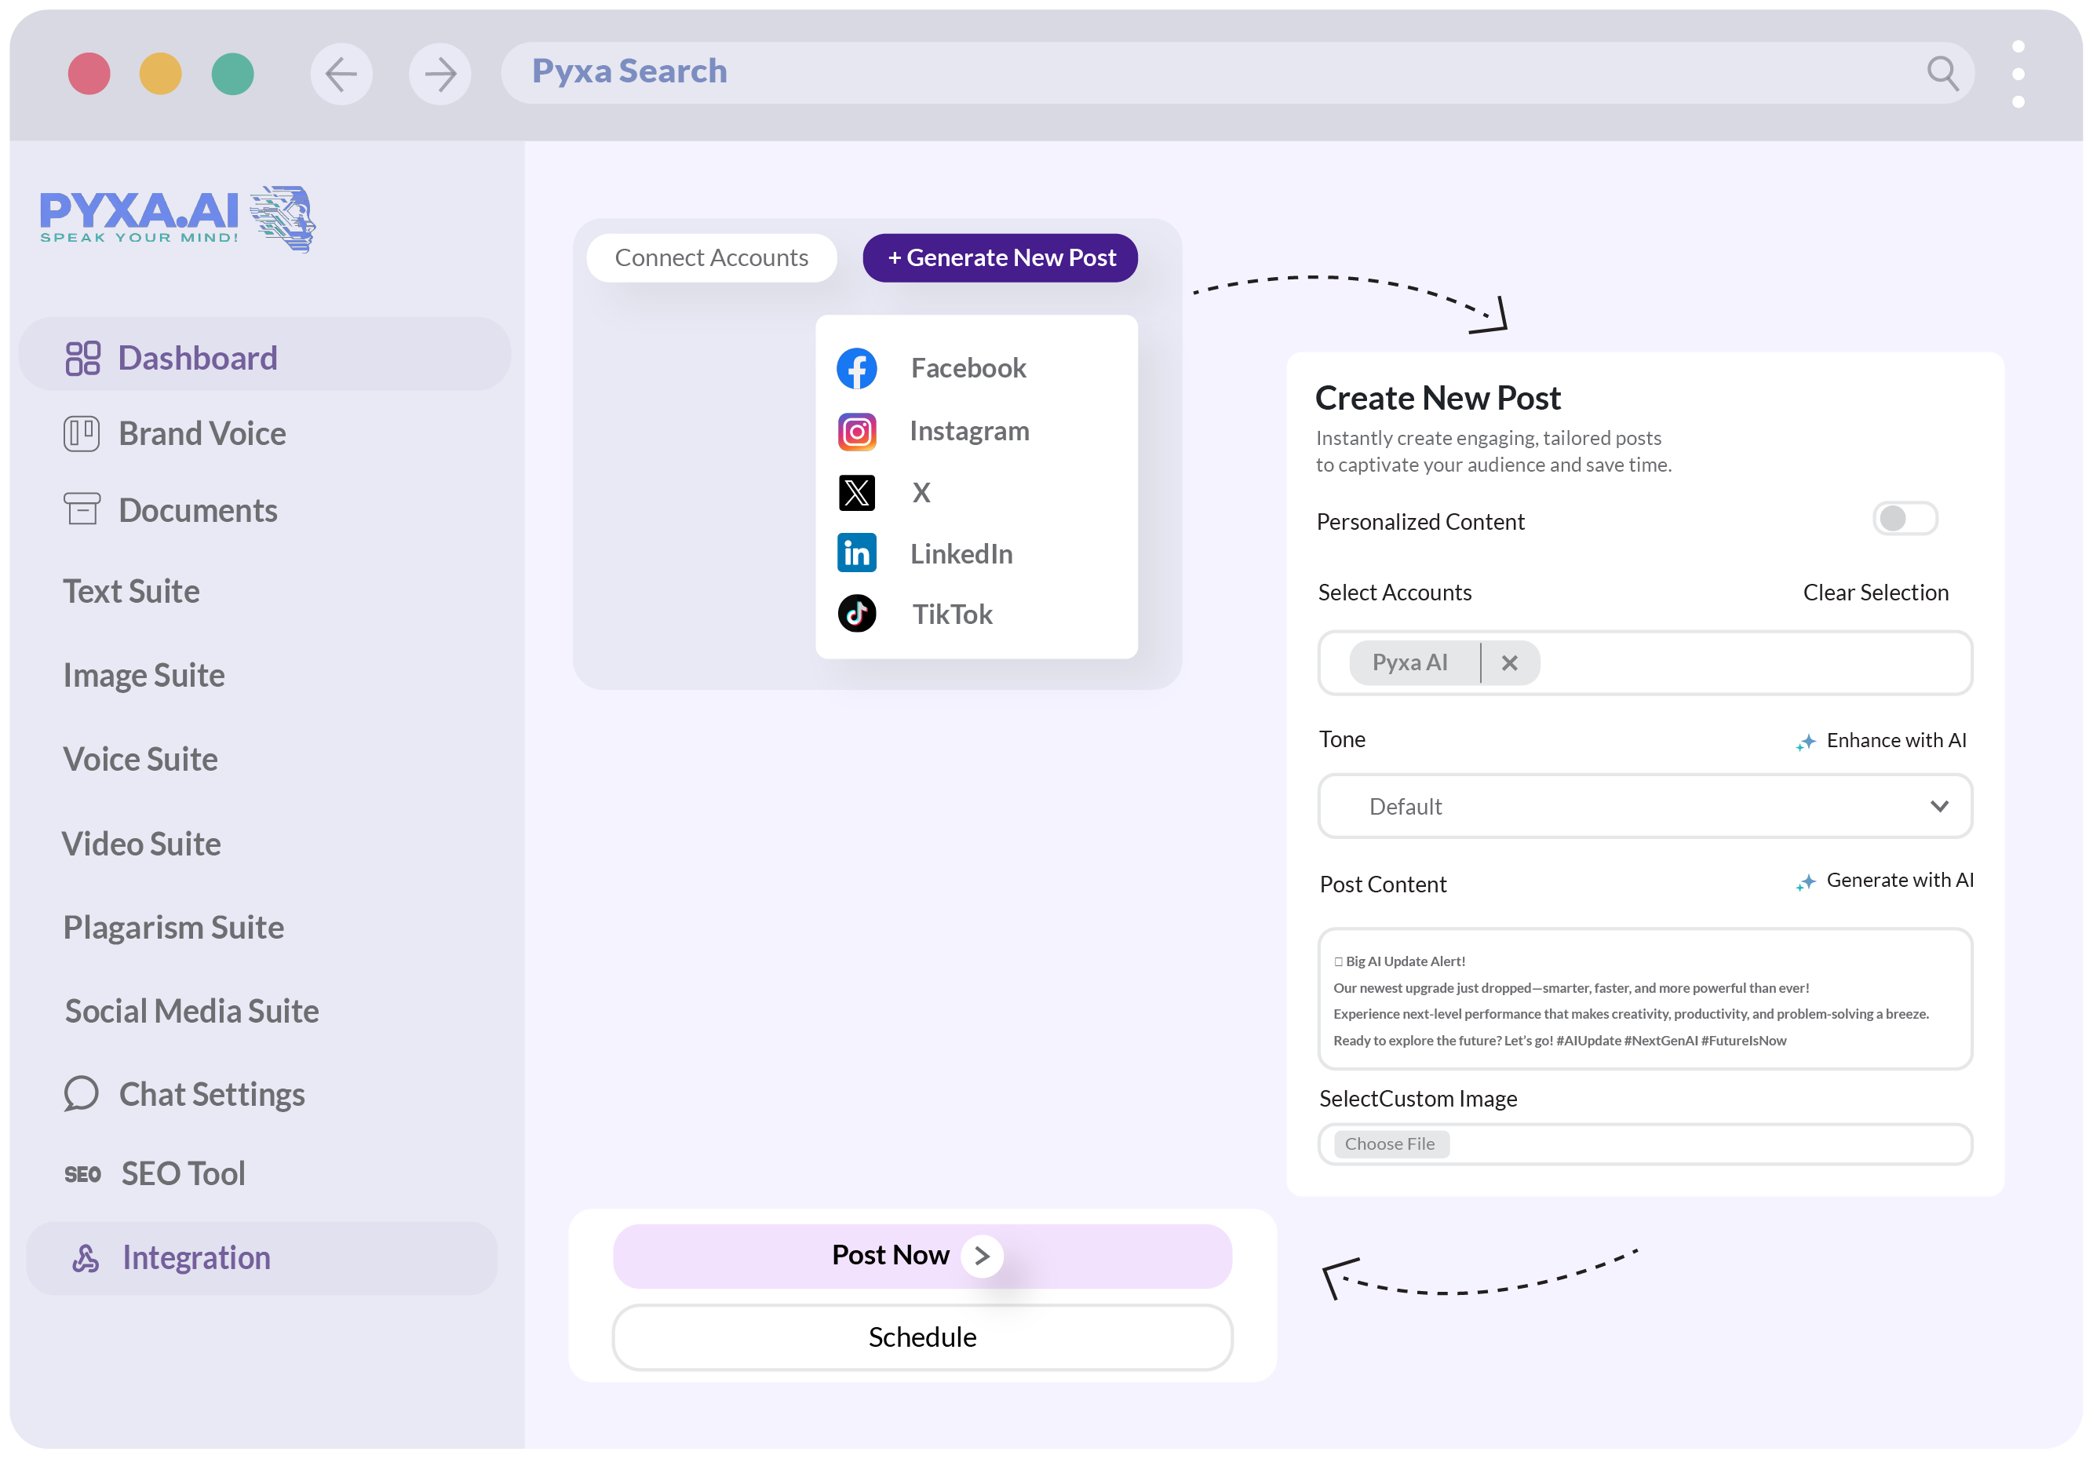Click the browser forward arrow button
Viewport: 2093px width, 1459px height.
[x=440, y=74]
